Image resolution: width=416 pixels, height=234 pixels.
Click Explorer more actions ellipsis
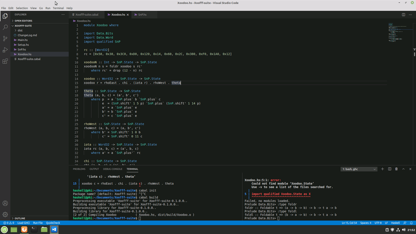point(63,14)
